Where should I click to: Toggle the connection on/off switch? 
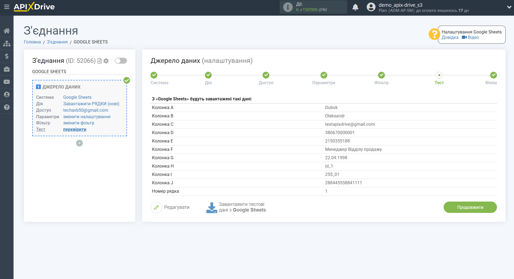[121, 61]
